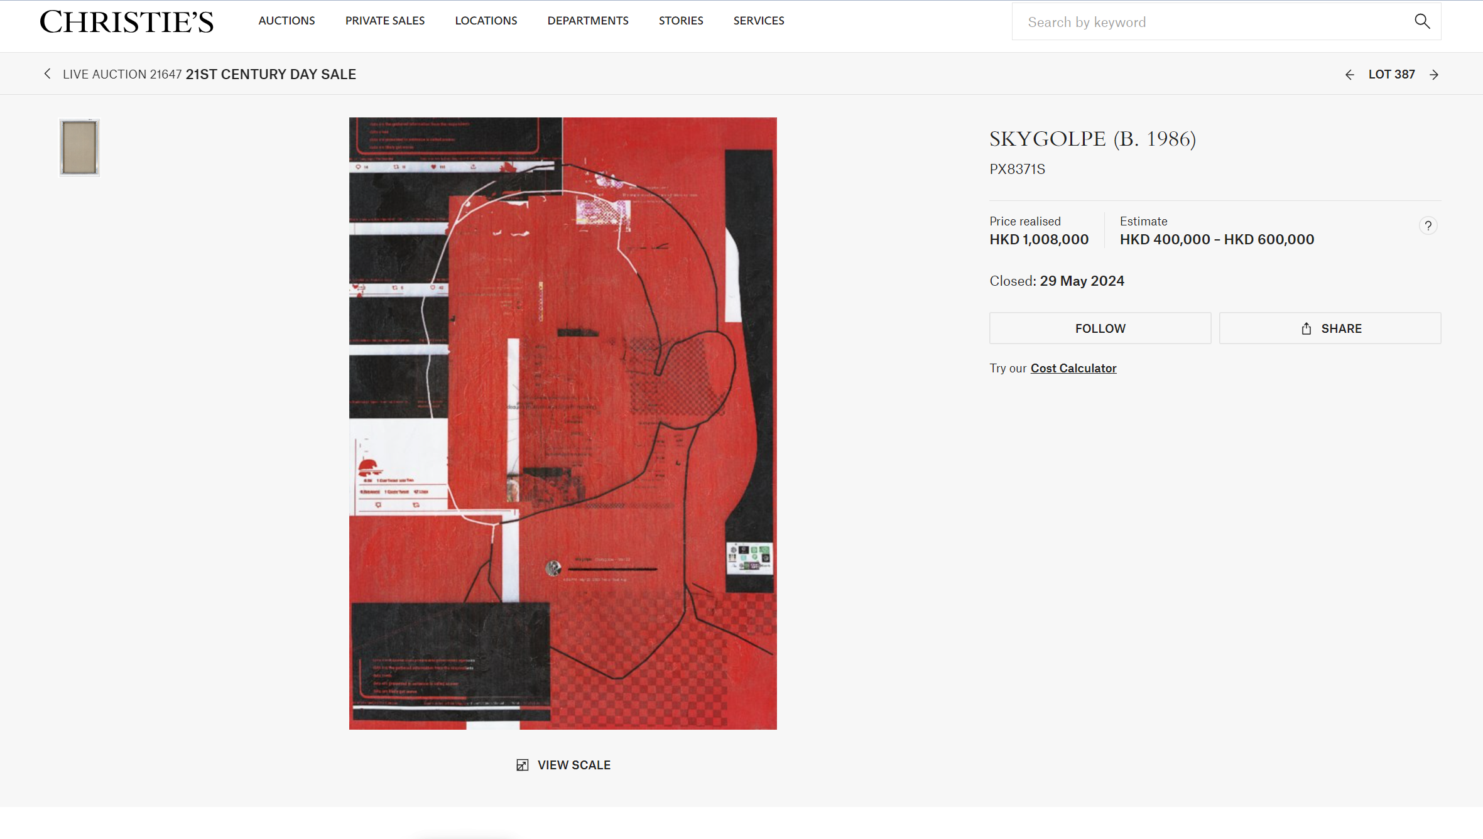Viewport: 1483px width, 839px height.
Task: Click the Share button
Action: (x=1330, y=328)
